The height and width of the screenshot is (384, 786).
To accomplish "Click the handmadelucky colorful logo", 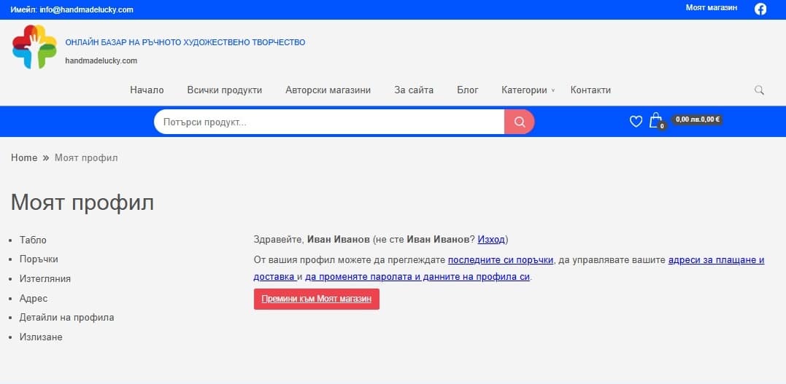I will 34,47.
